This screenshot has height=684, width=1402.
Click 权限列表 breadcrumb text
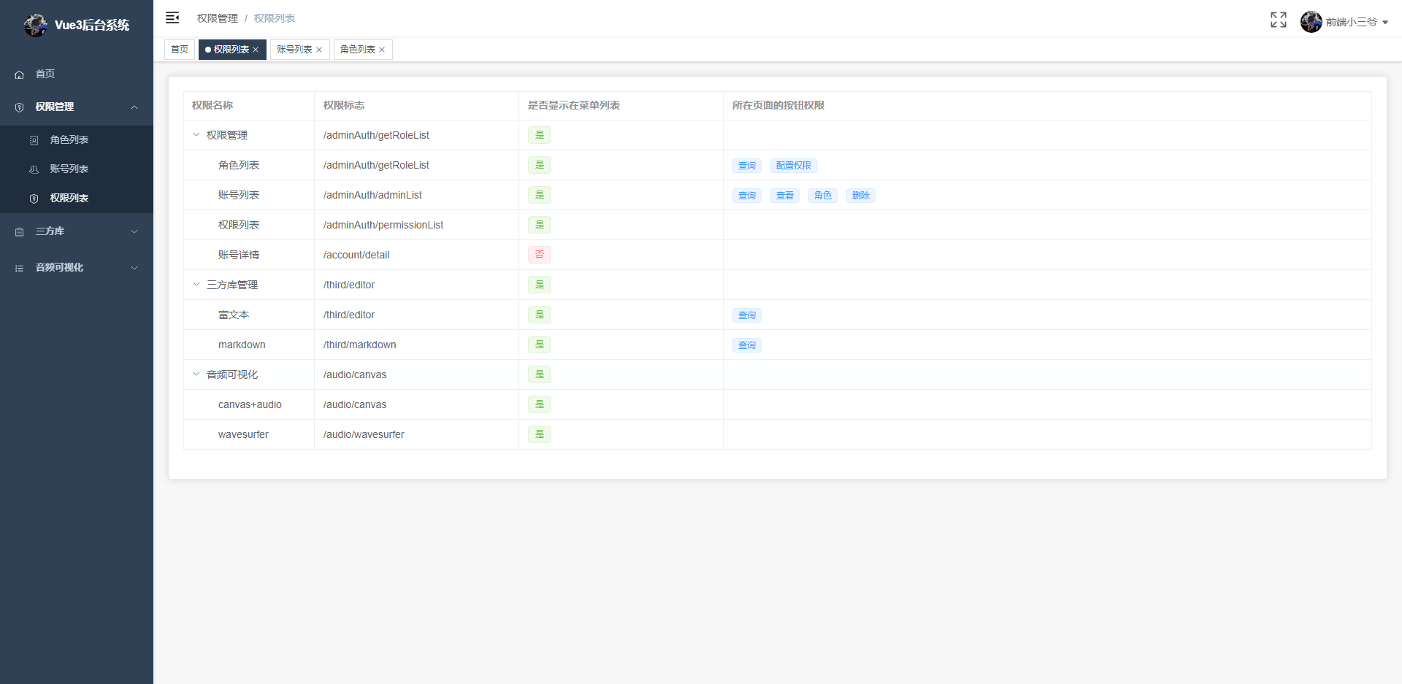[x=275, y=18]
